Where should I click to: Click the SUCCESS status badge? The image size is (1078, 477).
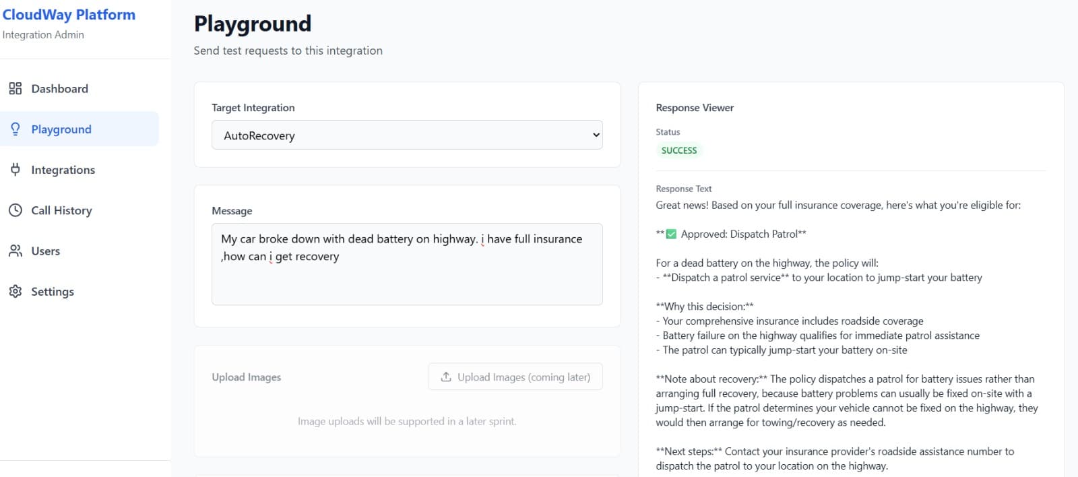pos(679,150)
